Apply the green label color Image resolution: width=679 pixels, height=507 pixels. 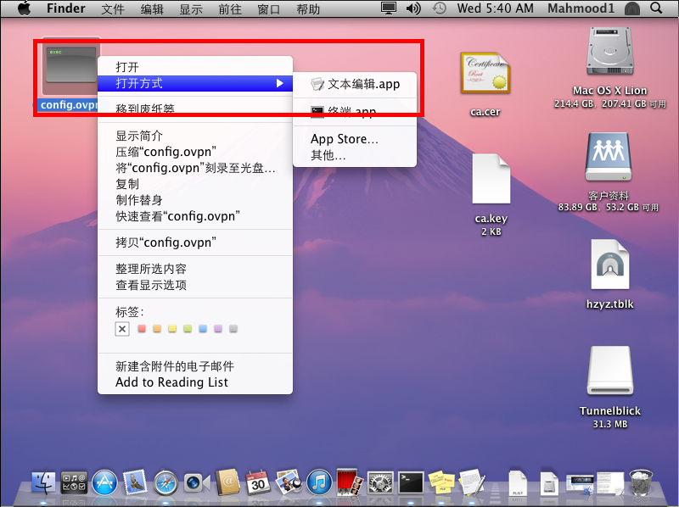tap(188, 329)
